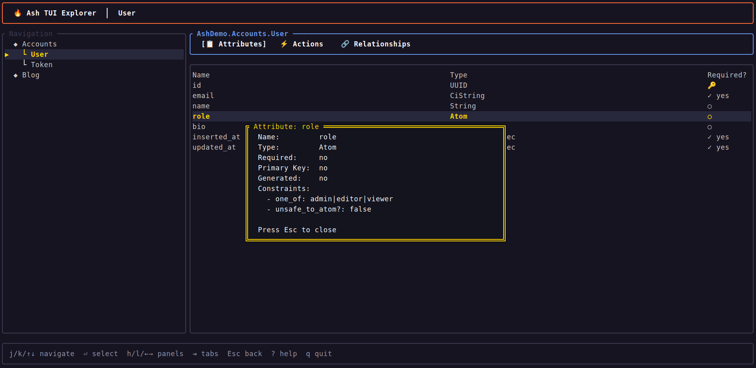The height and width of the screenshot is (368, 756).
Task: Click the checkmark in the updated_at row
Action: pyautogui.click(x=710, y=147)
